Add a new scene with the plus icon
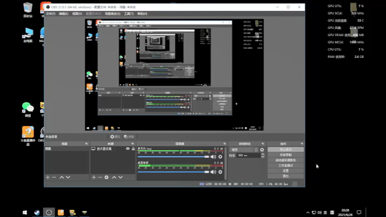This screenshot has width=386, height=217. point(48,177)
